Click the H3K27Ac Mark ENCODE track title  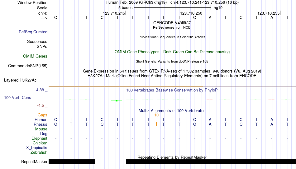click(172, 76)
